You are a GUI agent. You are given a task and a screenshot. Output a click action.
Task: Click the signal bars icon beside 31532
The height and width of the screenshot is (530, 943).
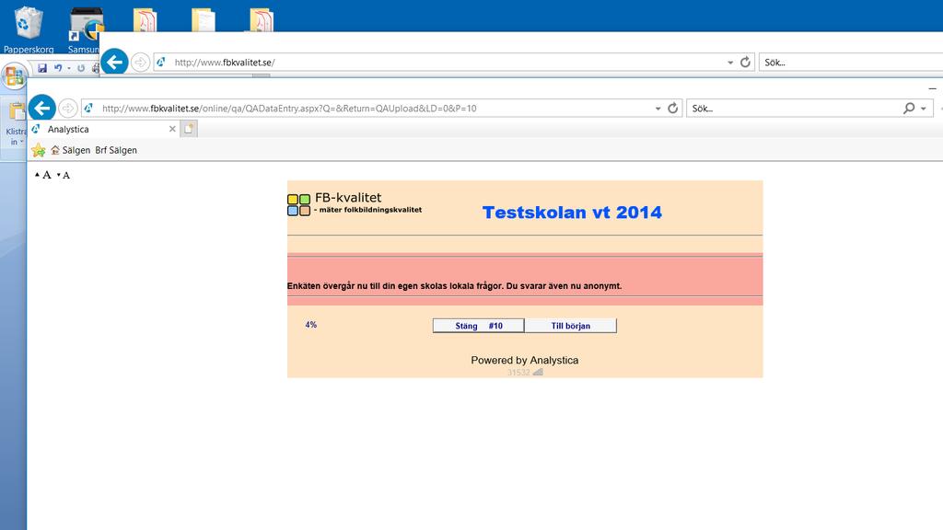[x=538, y=372]
